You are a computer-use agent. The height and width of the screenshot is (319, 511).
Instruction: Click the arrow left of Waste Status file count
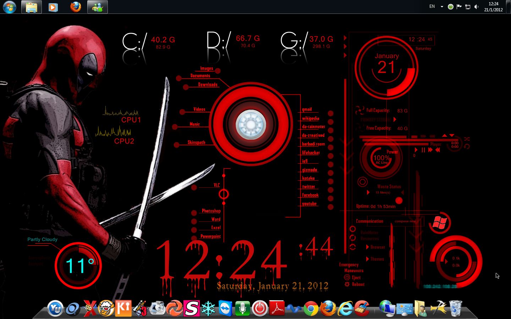[x=368, y=192]
